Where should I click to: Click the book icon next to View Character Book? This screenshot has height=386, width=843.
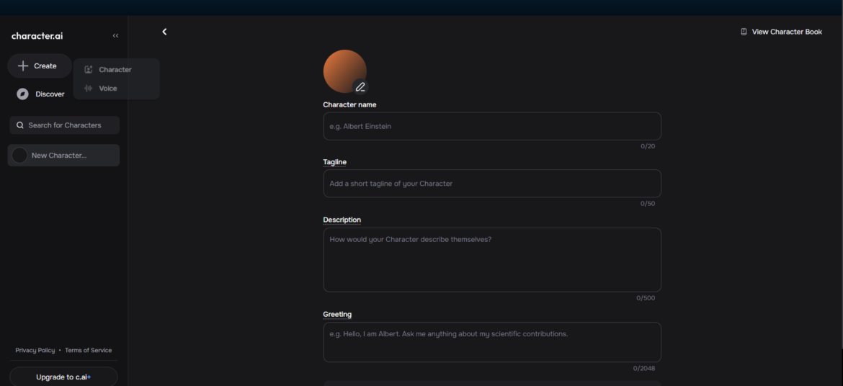point(744,32)
